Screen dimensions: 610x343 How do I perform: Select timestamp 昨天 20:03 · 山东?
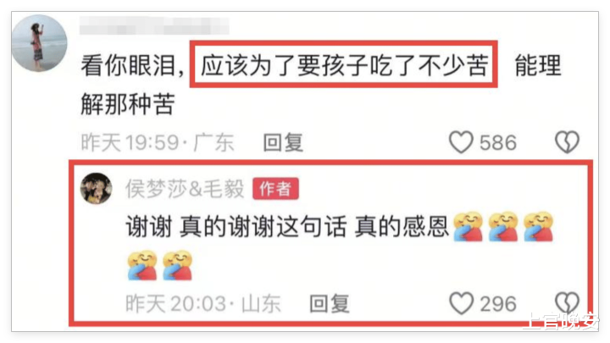click(203, 304)
